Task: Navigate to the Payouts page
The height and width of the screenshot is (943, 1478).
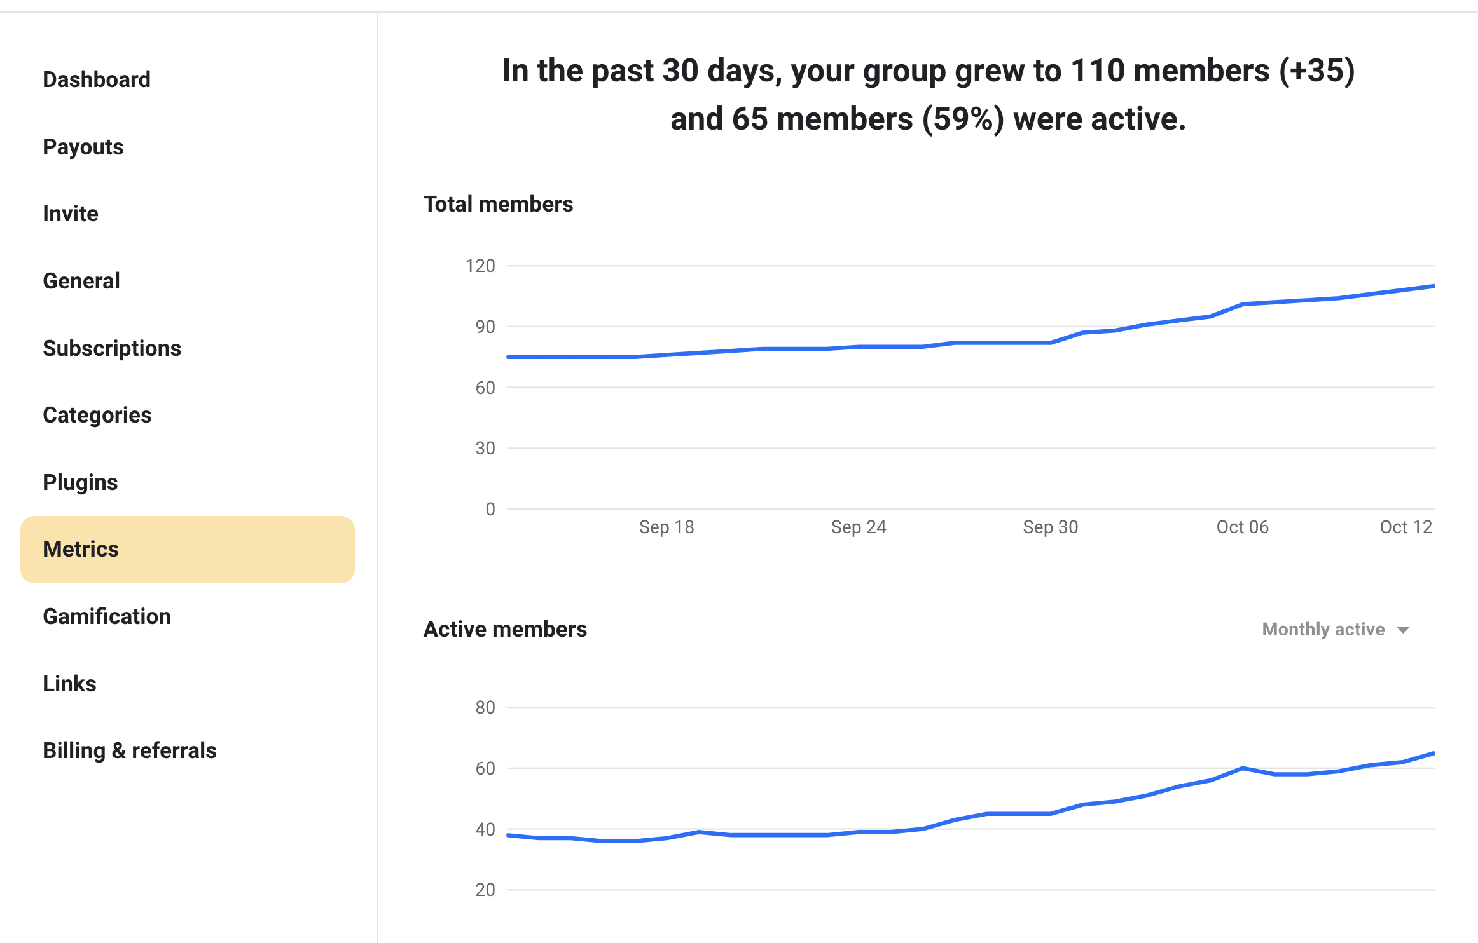Action: 83,146
